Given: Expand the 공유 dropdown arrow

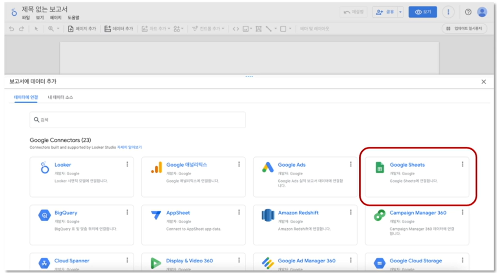Looking at the screenshot, I should click(400, 12).
